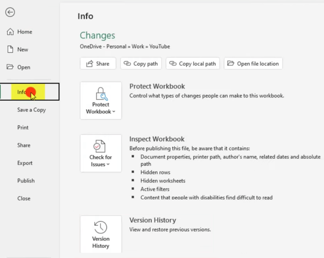
Task: Click the Hidden rows item
Action: point(156,172)
